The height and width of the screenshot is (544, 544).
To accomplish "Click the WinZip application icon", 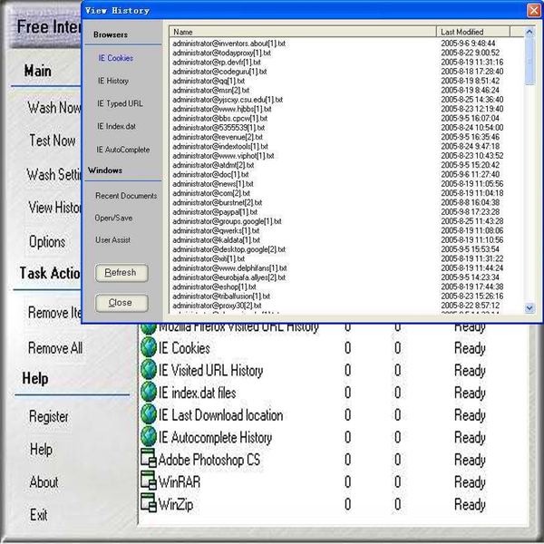I will pyautogui.click(x=149, y=503).
